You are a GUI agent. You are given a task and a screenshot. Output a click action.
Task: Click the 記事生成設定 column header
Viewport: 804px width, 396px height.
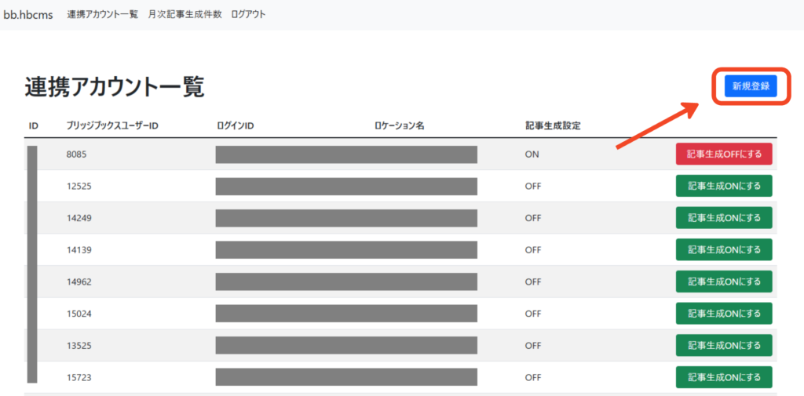[x=553, y=126]
